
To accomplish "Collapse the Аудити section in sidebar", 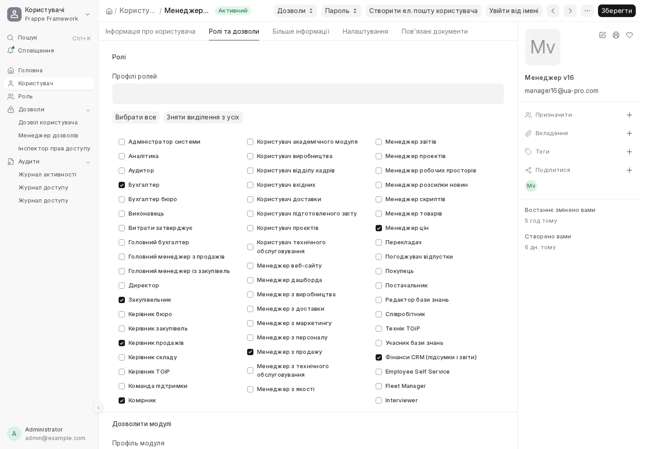I will [x=88, y=162].
